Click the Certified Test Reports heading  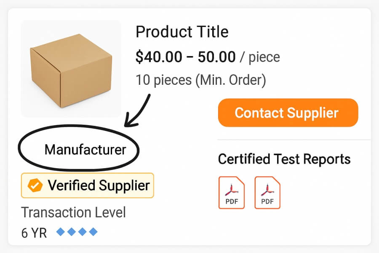coord(284,159)
